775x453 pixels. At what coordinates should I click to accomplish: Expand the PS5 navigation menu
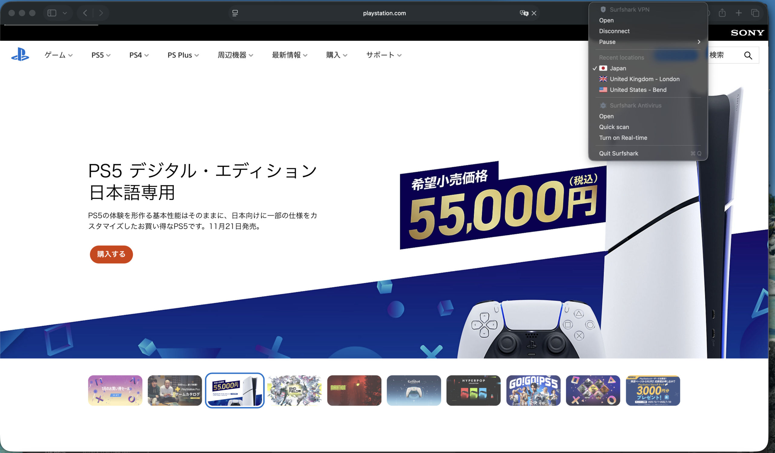(101, 55)
